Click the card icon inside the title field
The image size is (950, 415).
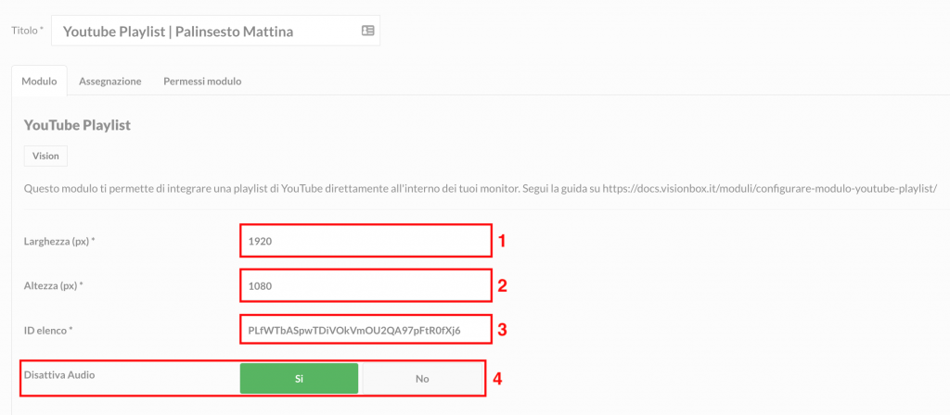[x=367, y=31]
